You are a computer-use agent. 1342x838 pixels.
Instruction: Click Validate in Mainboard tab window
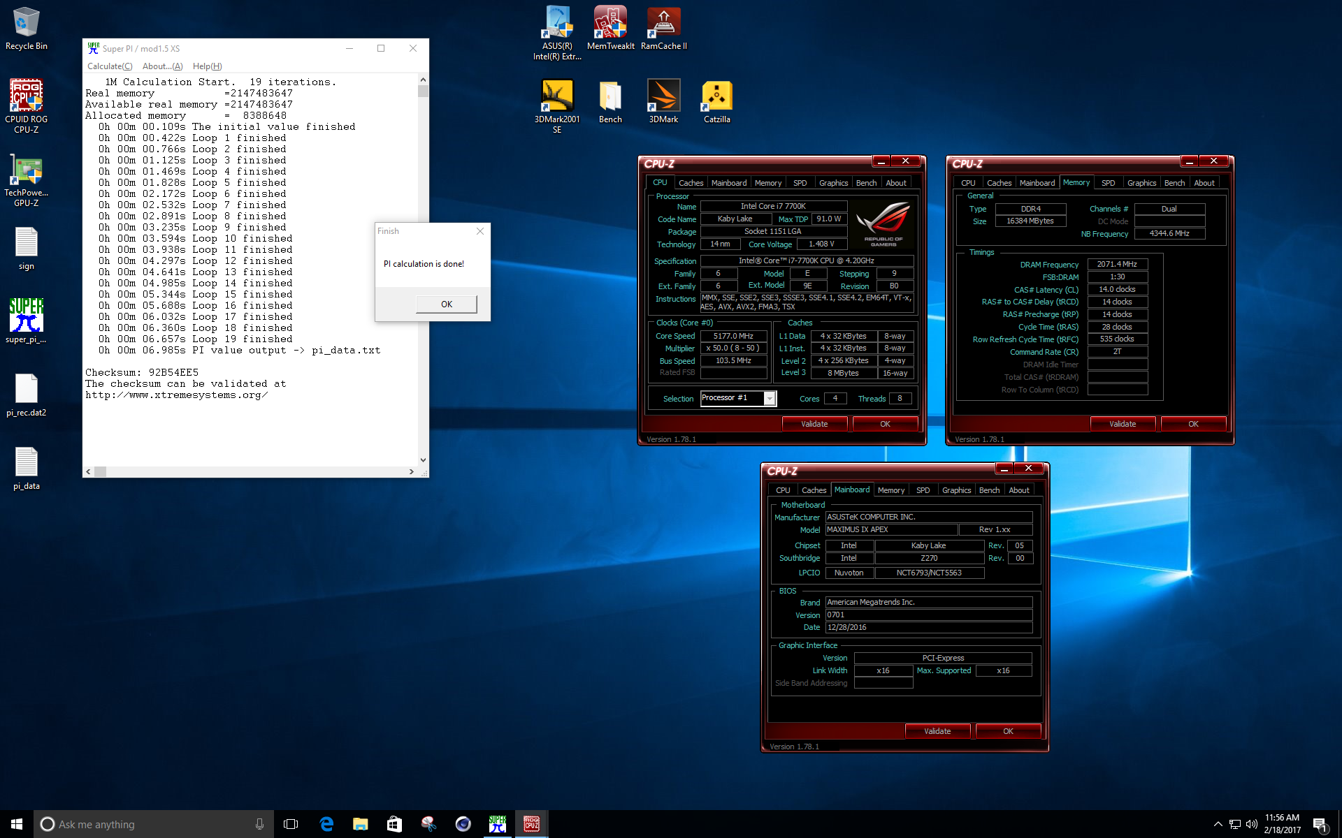tap(937, 731)
